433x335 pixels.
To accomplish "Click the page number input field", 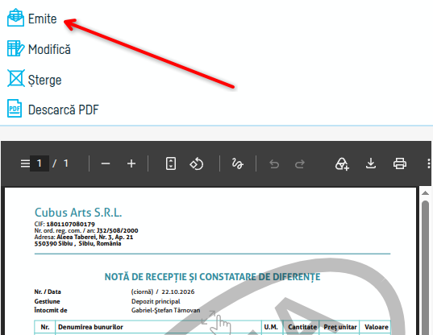I will tap(40, 163).
